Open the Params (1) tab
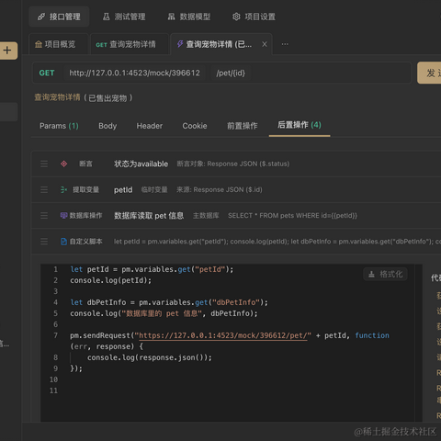441x441 pixels. tap(59, 126)
